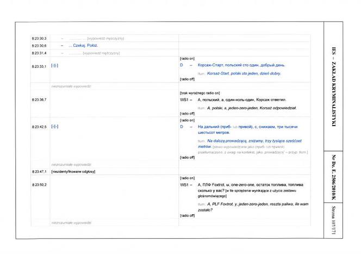Image resolution: width=361 pixels, height=255 pixels.
Task: Click the '[brak wyraźnego radio on]' note
Action: 200,93
